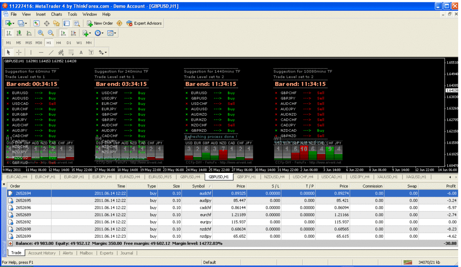Switch timeframe to M15

[x=28, y=43]
